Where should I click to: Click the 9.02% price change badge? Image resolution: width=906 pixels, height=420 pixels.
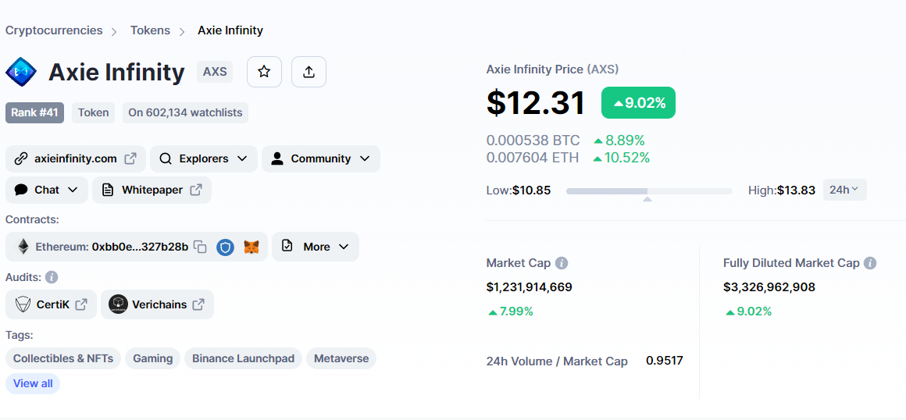638,103
